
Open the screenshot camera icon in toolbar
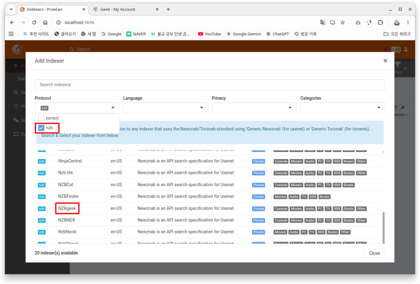pyautogui.click(x=358, y=22)
